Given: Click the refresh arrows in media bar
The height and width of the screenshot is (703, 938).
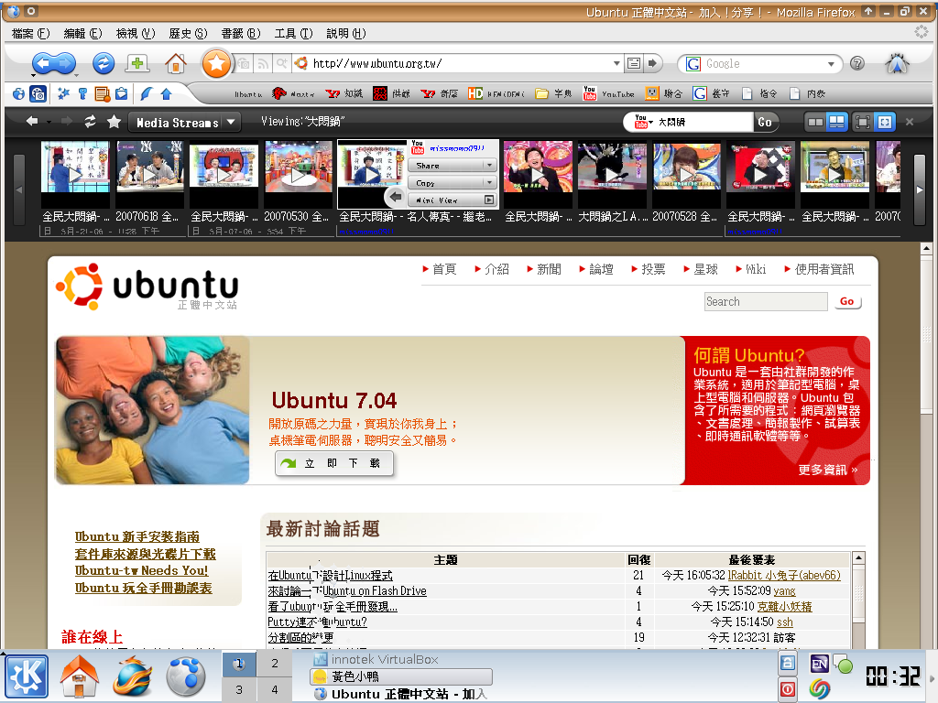Looking at the screenshot, I should (90, 122).
